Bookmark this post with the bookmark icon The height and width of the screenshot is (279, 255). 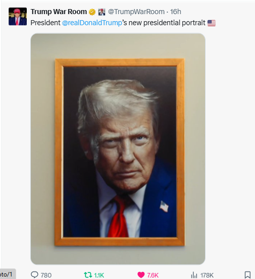click(247, 275)
